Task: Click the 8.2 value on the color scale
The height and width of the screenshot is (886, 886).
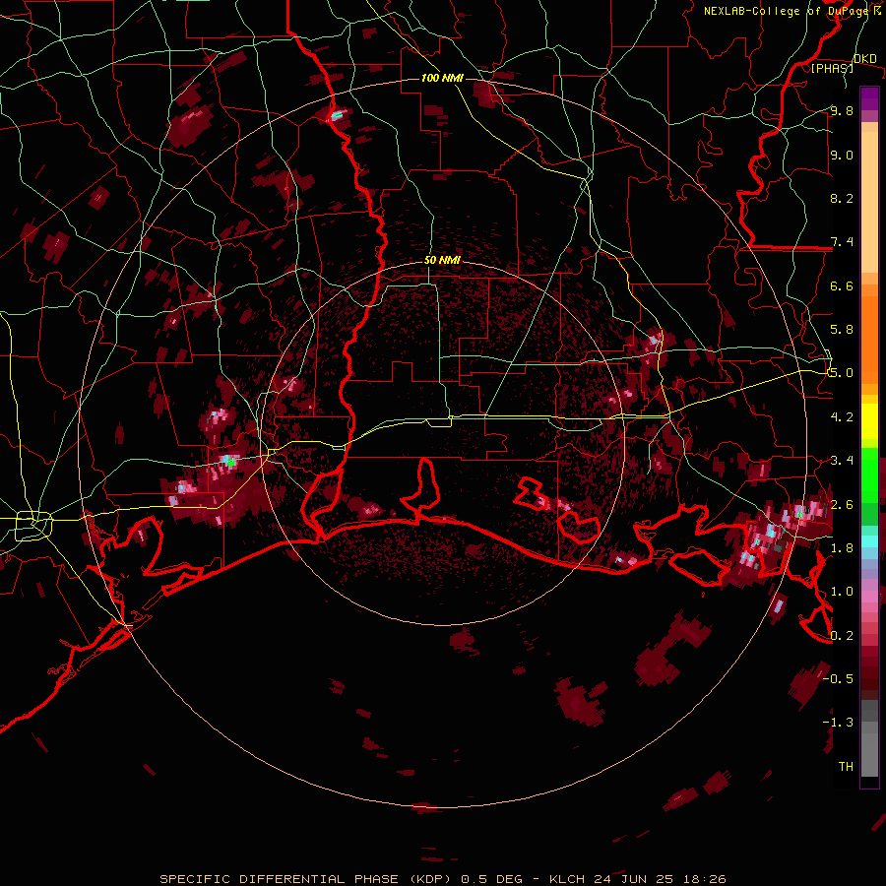Action: 842,198
